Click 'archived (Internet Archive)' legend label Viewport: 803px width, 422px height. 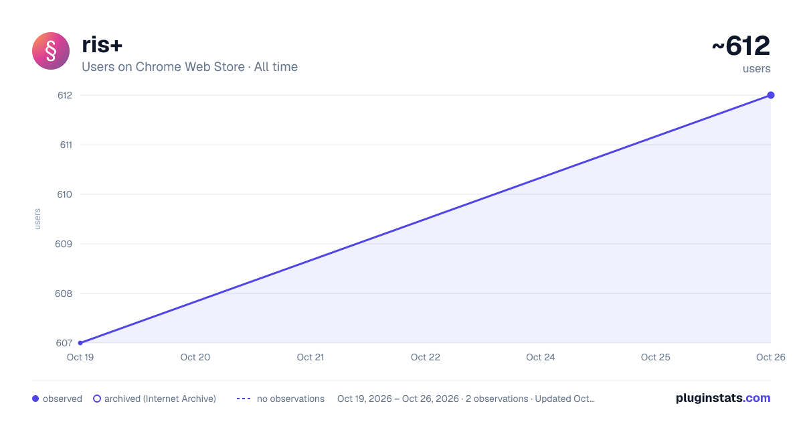tap(161, 399)
